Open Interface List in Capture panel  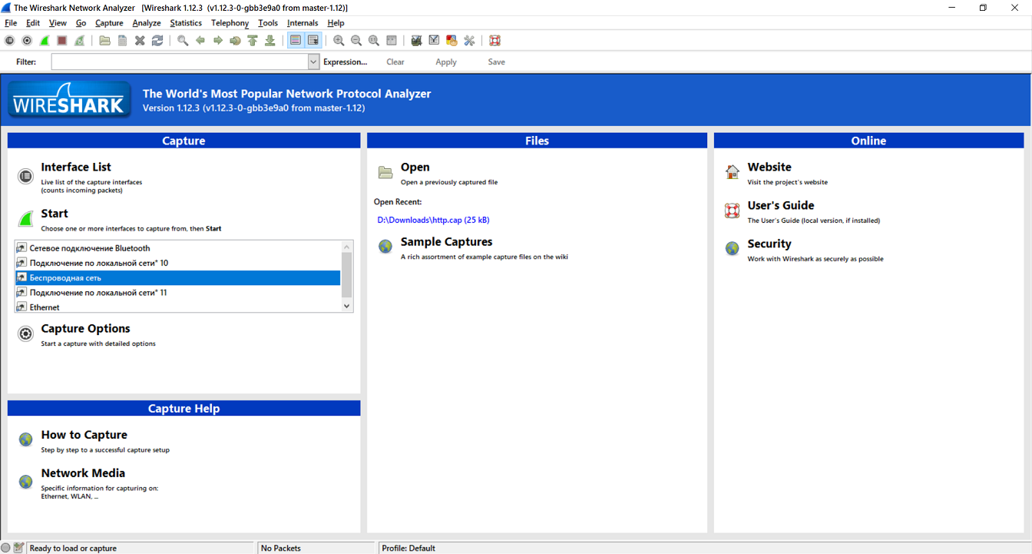76,167
